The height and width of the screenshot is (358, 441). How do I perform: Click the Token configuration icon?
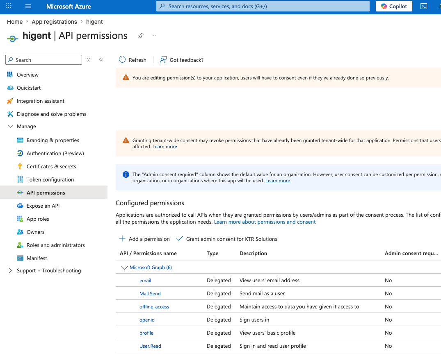point(20,179)
